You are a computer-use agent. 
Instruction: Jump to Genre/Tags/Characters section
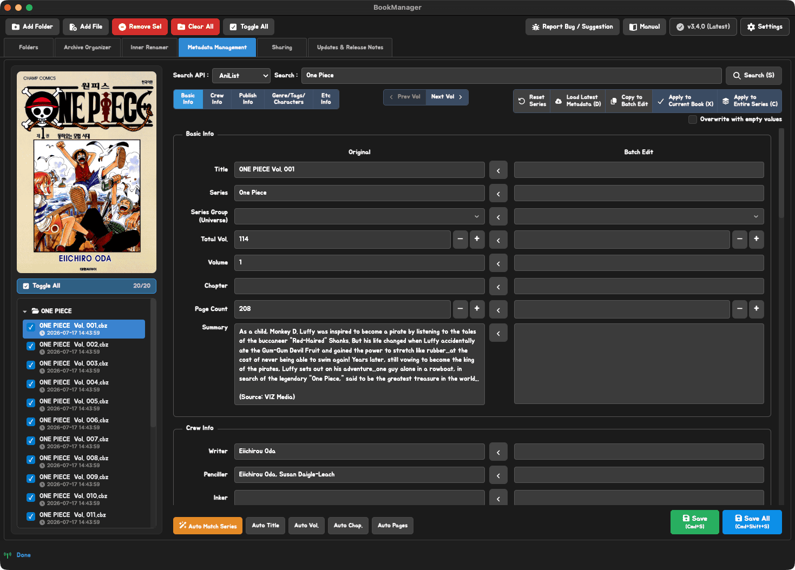(288, 99)
